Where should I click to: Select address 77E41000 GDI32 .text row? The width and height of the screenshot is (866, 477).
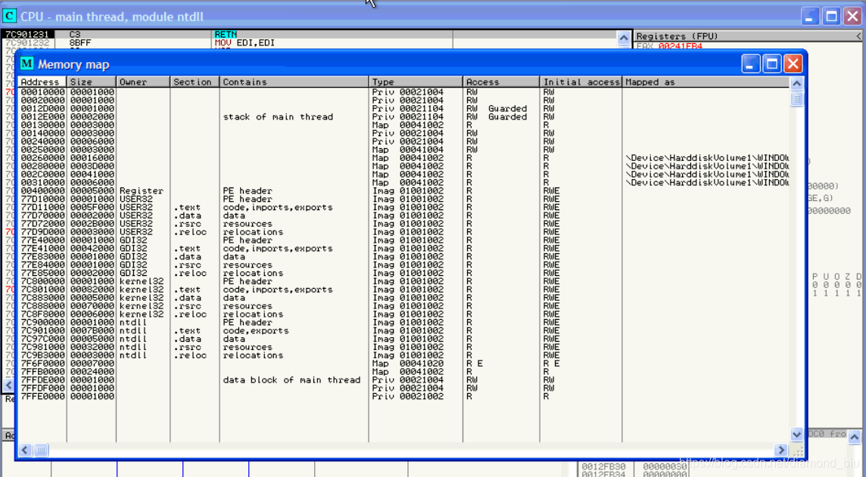coord(404,249)
